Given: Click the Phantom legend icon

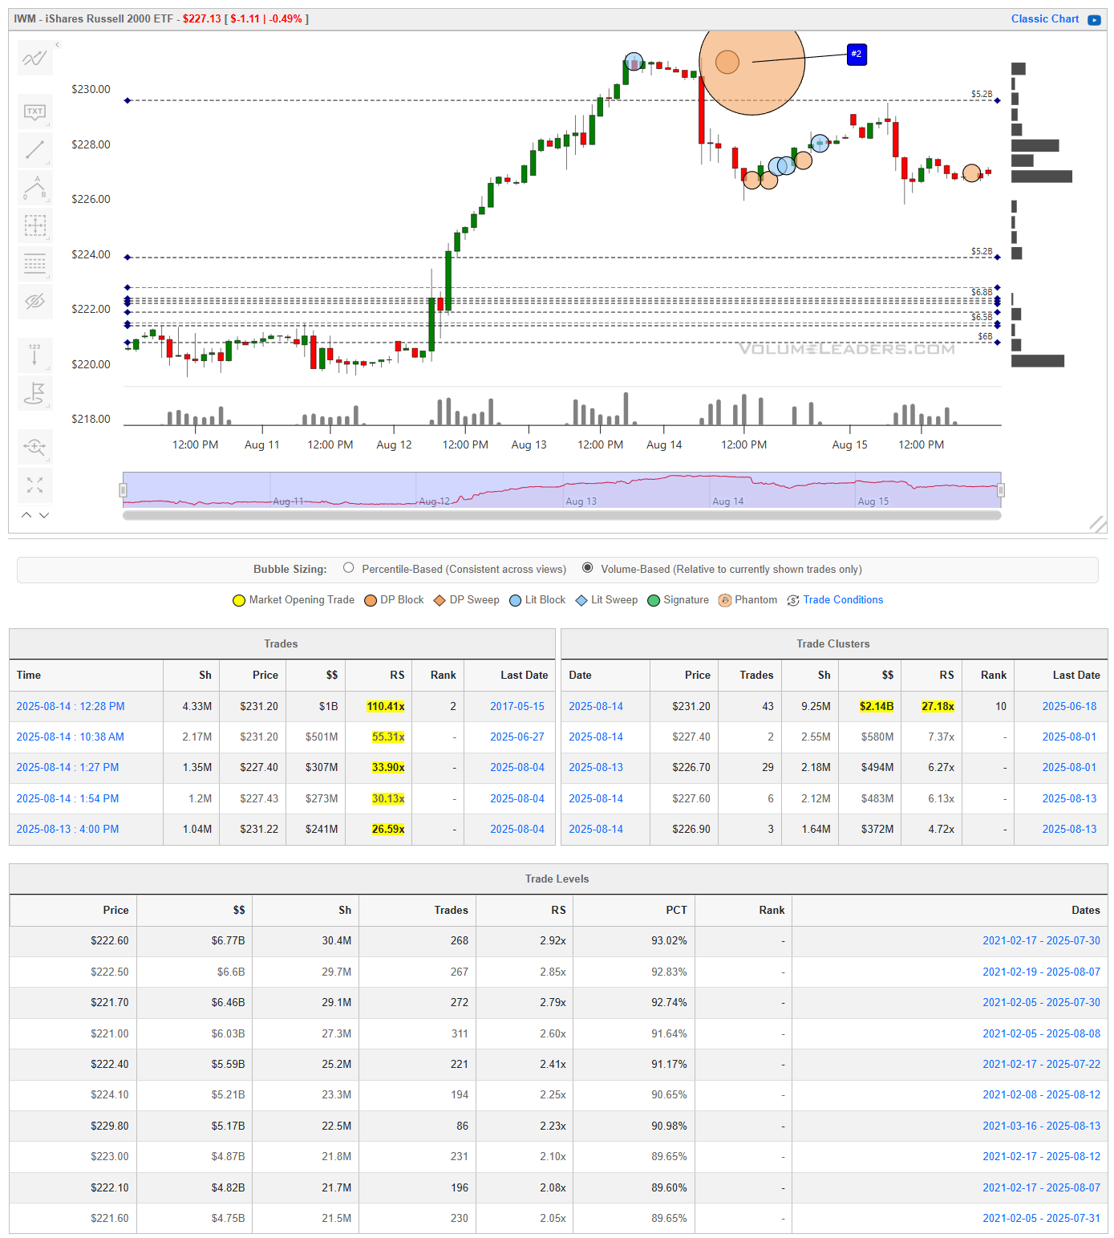Looking at the screenshot, I should 725,600.
